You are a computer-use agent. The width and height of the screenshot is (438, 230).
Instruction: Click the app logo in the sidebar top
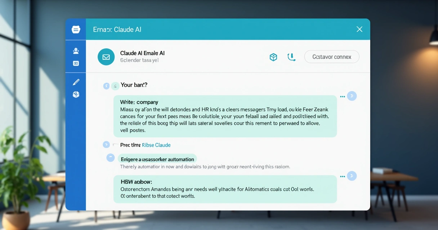coord(76,29)
